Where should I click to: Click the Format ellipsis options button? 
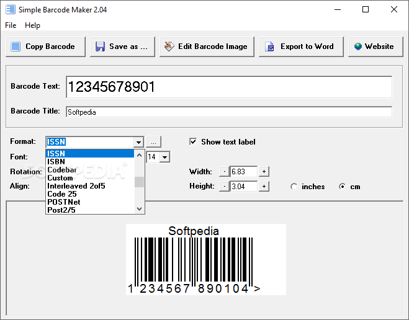pyautogui.click(x=153, y=142)
